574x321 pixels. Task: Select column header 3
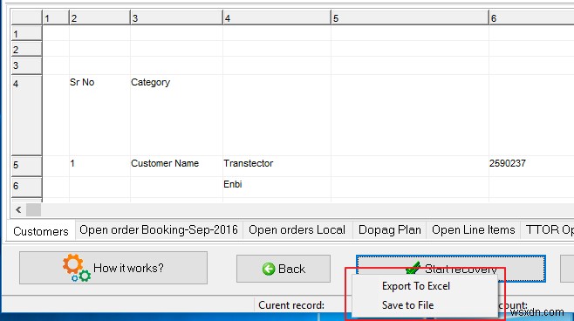pyautogui.click(x=176, y=18)
